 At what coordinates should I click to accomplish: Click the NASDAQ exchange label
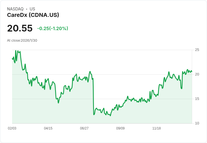15,9
